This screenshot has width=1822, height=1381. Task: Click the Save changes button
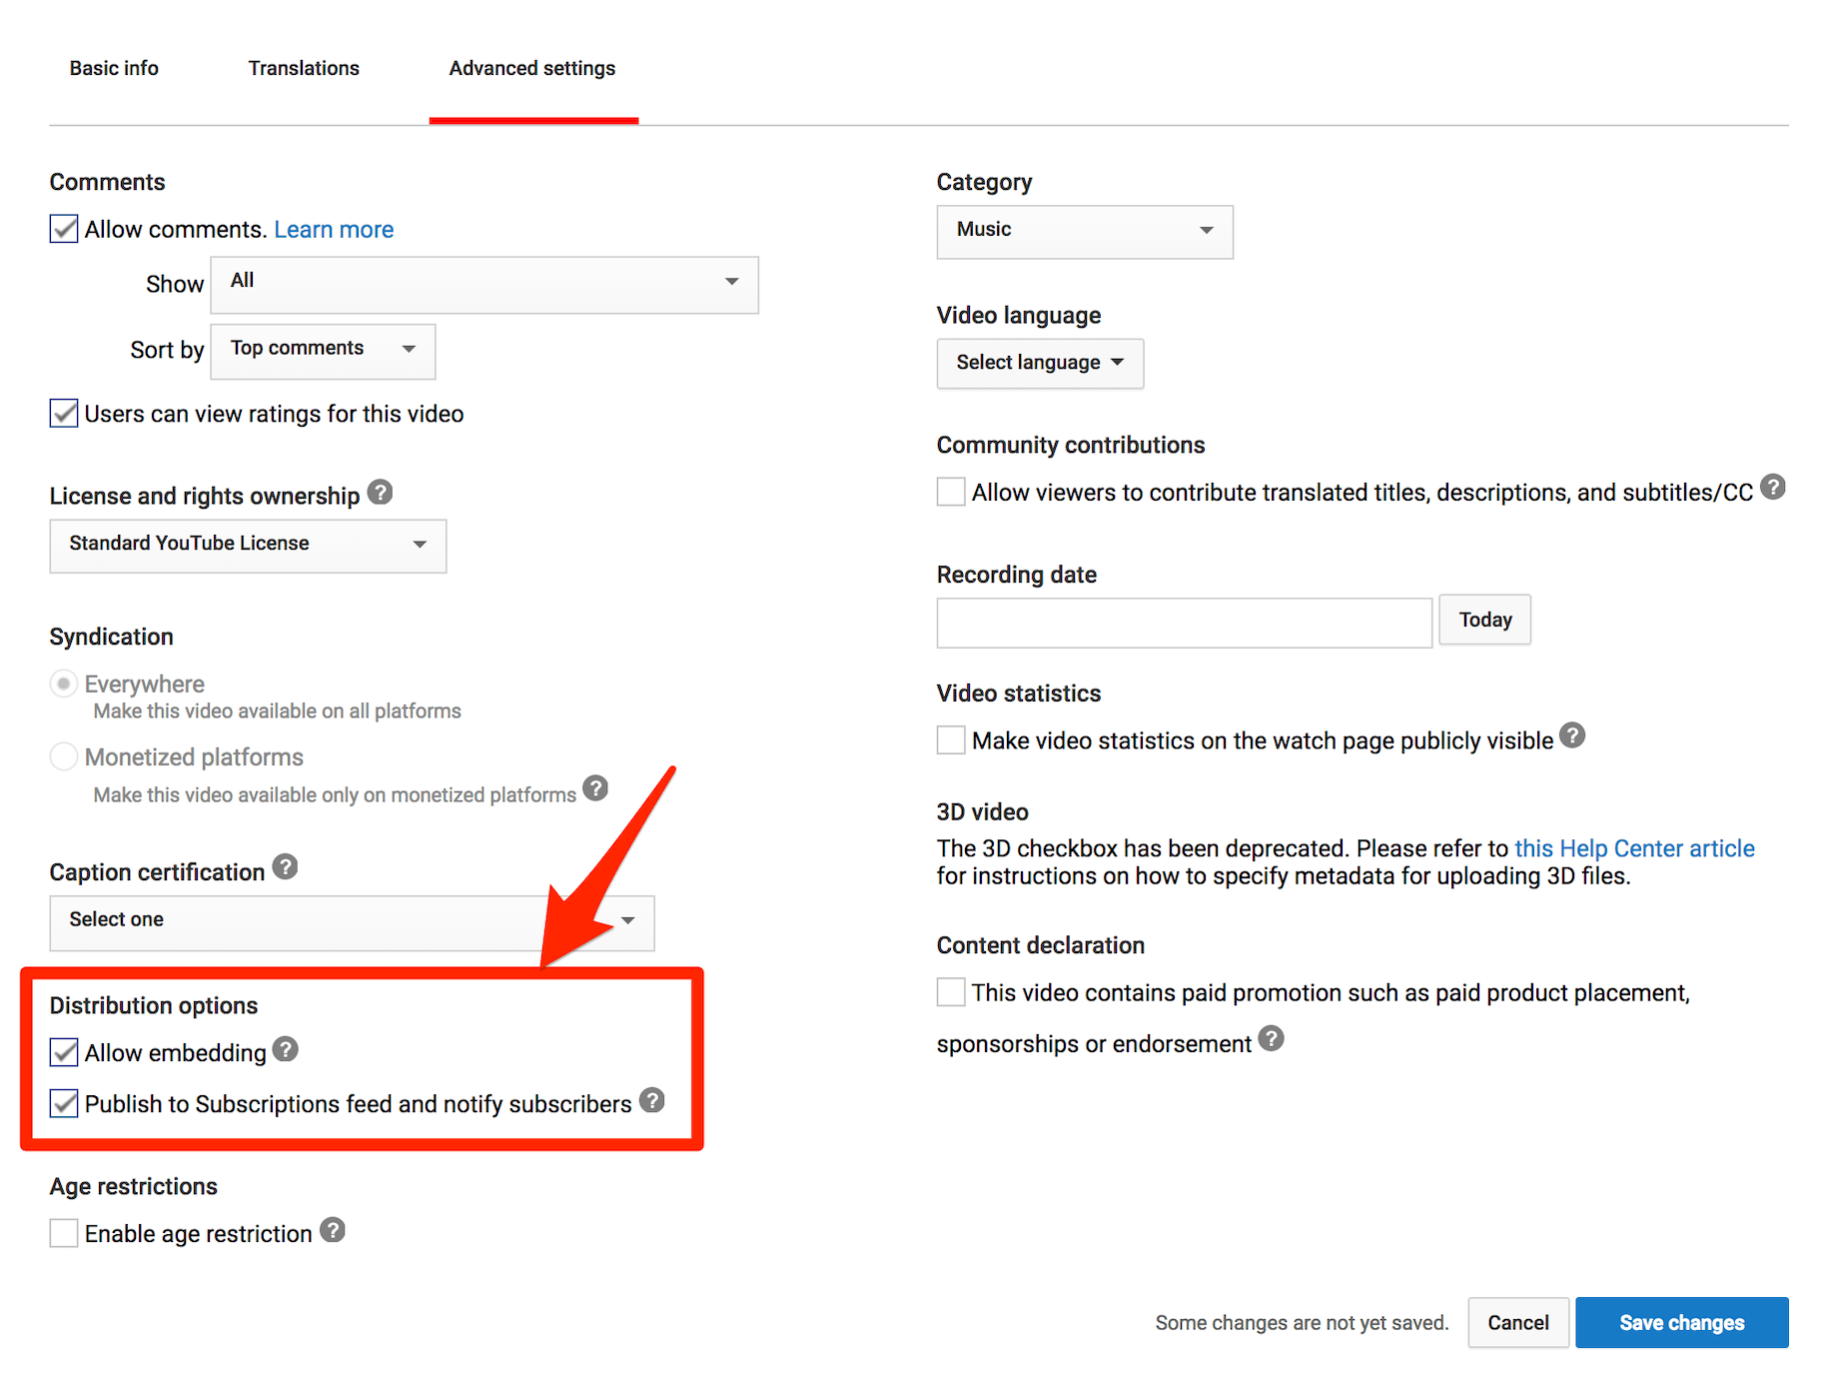1680,1321
